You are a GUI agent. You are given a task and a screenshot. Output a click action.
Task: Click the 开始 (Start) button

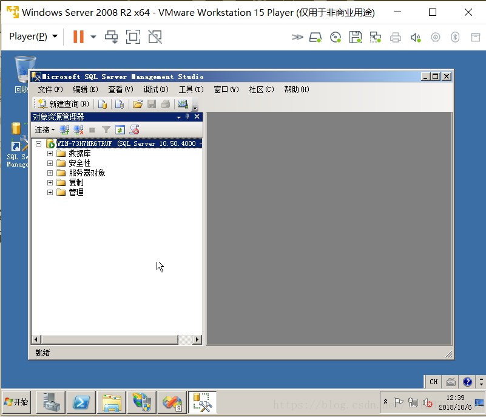[x=17, y=402]
